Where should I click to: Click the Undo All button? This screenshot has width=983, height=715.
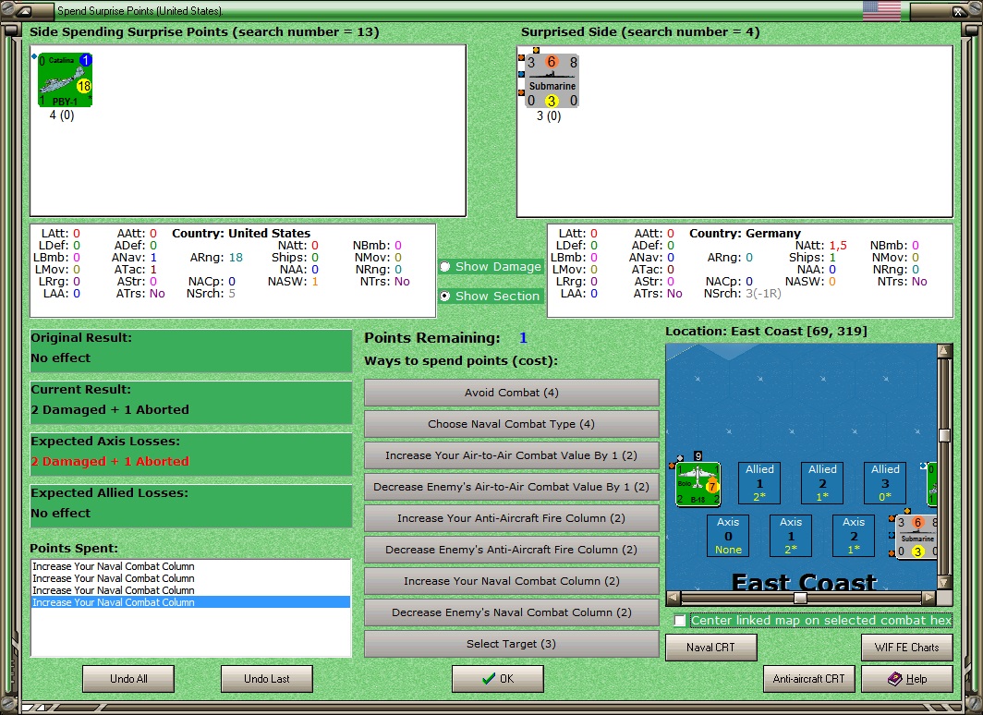tap(128, 679)
